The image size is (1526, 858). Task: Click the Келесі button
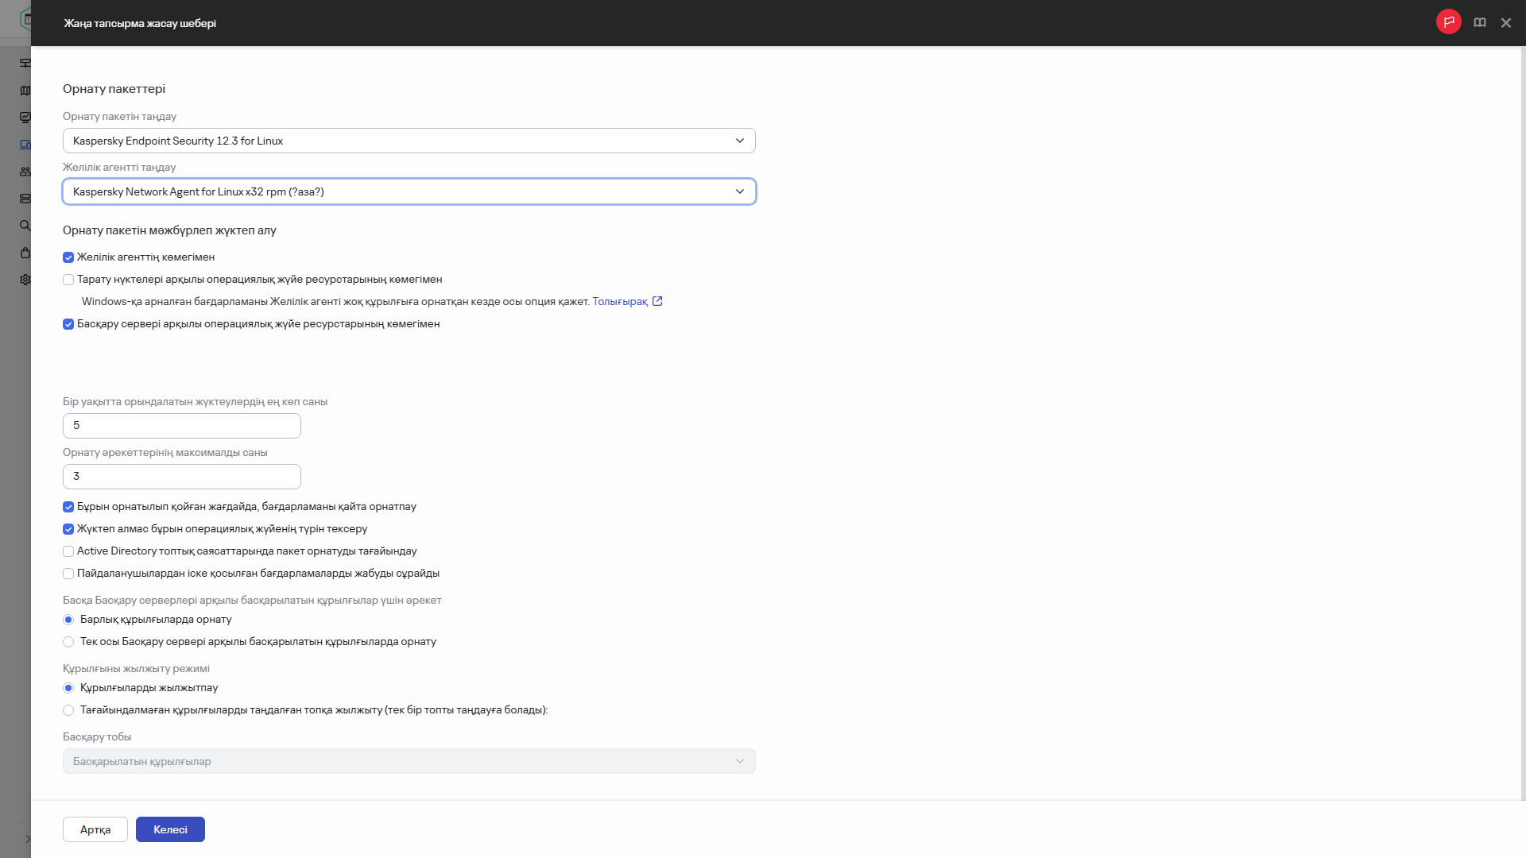click(170, 829)
